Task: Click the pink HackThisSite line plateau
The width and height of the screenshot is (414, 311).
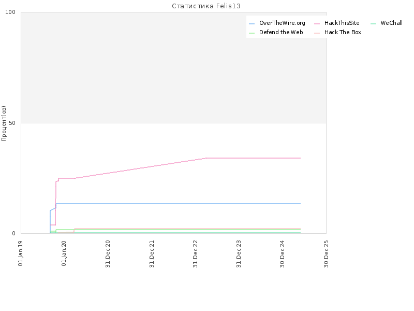Action: 253,158
